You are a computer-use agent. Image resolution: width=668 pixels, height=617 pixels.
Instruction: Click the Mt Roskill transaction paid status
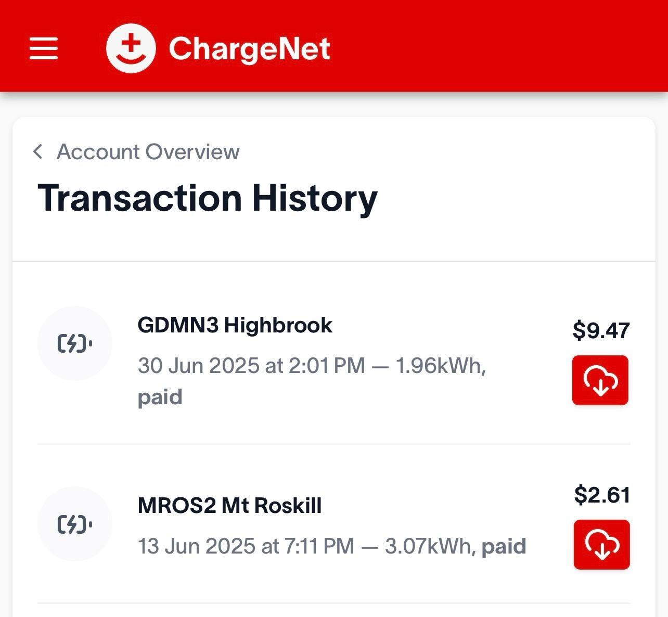504,546
